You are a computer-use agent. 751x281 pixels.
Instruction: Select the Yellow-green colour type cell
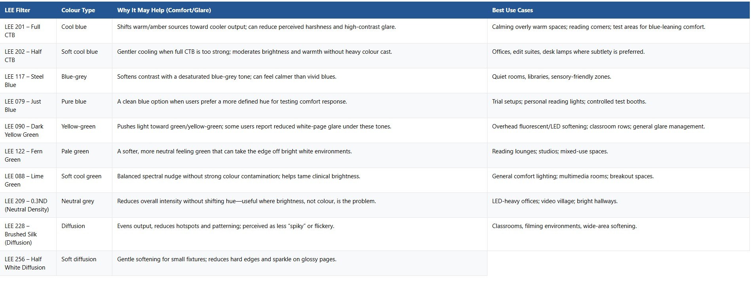click(x=78, y=126)
